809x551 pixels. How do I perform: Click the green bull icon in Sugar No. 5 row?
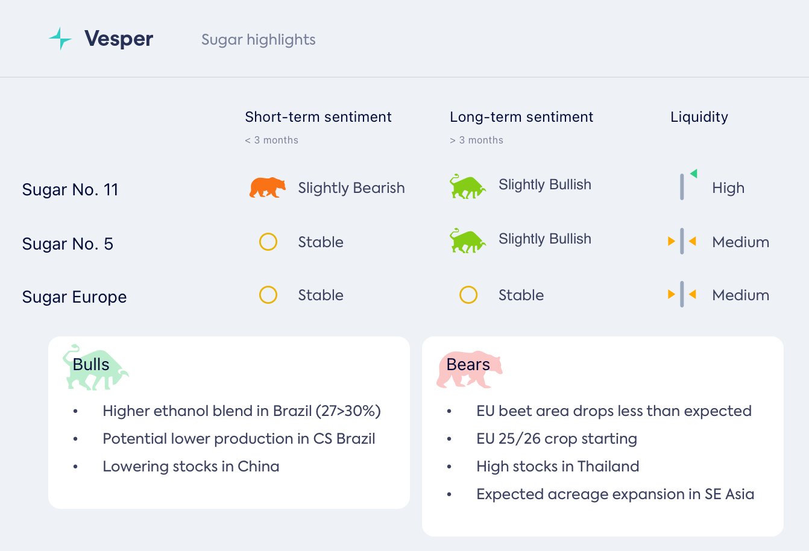tap(467, 241)
